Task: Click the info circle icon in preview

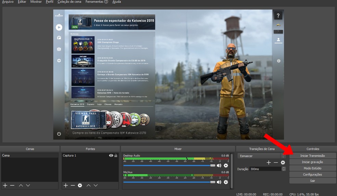Action: (278, 61)
